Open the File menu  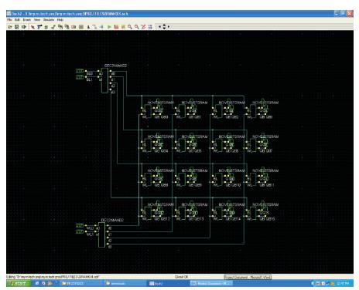pos(9,20)
